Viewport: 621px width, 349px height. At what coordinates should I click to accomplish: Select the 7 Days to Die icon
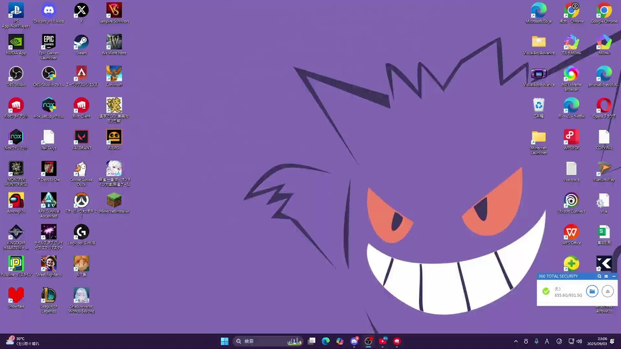point(49,172)
